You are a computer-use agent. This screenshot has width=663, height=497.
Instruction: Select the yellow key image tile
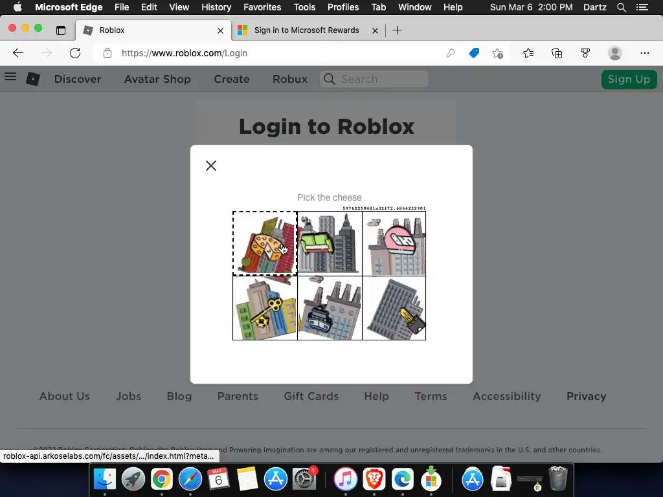tap(265, 308)
